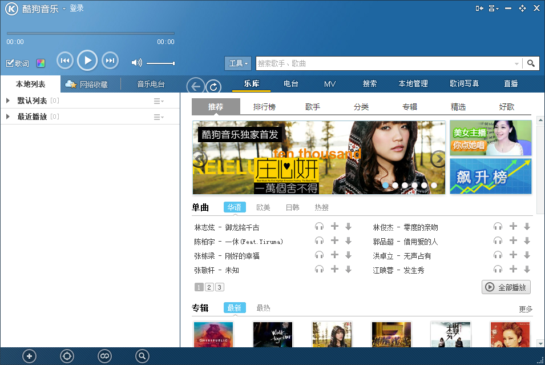Show 欧美 singles

263,207
